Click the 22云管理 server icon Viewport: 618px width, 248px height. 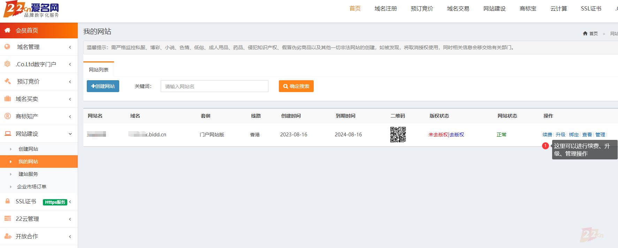7,219
